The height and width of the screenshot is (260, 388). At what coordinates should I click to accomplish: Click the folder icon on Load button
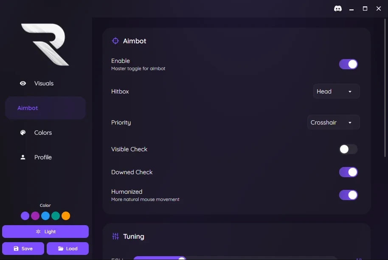click(61, 249)
